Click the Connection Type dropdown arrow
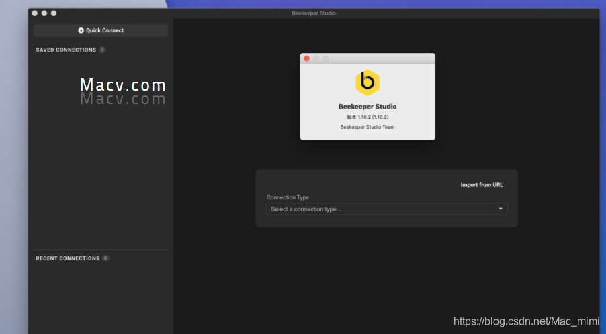The image size is (606, 334). coord(501,209)
